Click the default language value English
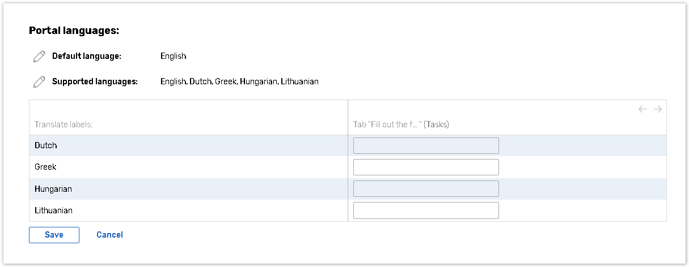Viewport: 689px width, 267px height. (173, 57)
